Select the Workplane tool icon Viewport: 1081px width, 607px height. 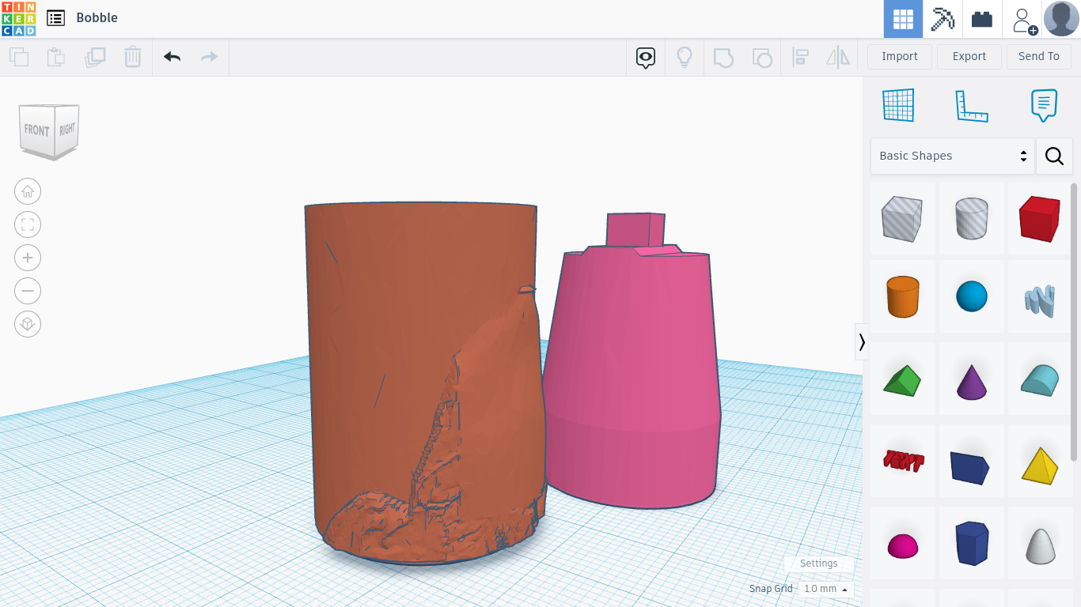point(899,105)
